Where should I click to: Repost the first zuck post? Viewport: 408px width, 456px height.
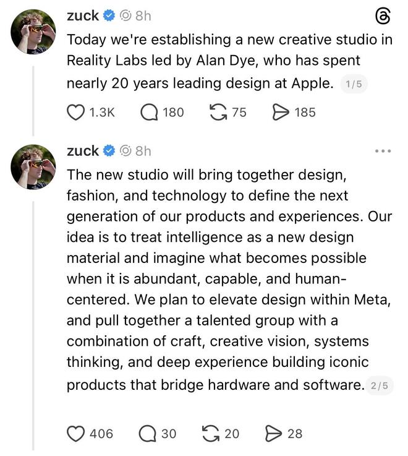coord(218,112)
